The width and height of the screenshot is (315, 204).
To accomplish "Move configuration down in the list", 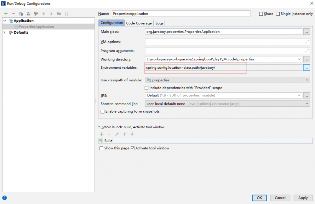I will coord(51,14).
